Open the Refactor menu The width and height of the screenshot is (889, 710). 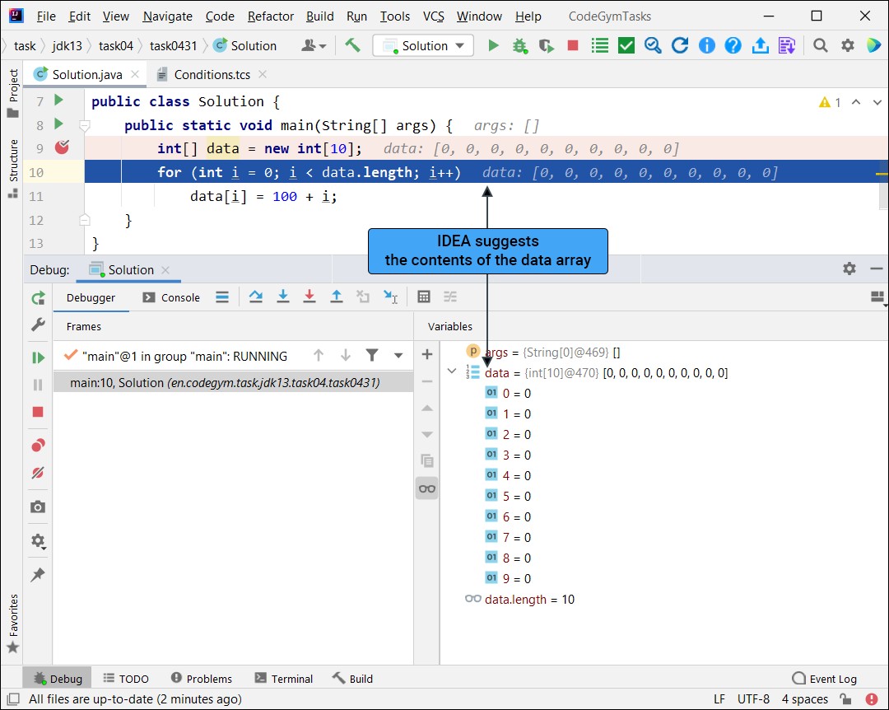click(271, 16)
